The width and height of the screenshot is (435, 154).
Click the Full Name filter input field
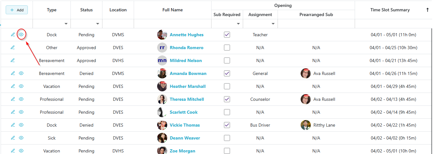(172, 24)
